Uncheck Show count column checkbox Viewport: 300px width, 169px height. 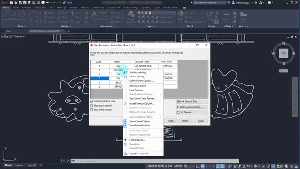click(92, 106)
